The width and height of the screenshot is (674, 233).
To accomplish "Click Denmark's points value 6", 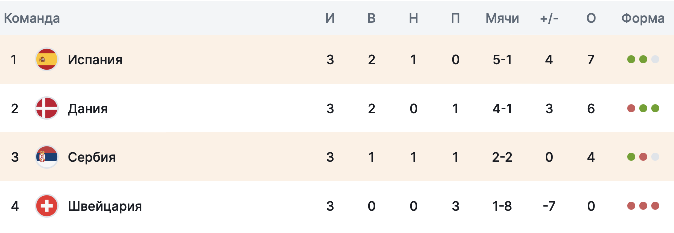I will [x=591, y=109].
